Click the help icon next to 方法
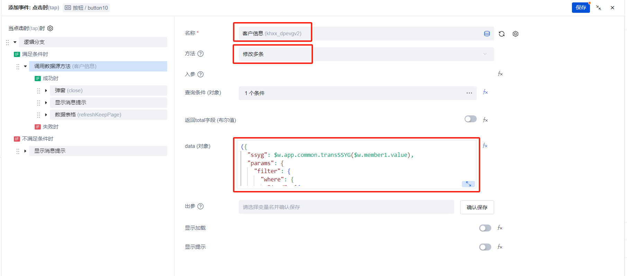Viewport: 627px width, 276px height. [200, 54]
